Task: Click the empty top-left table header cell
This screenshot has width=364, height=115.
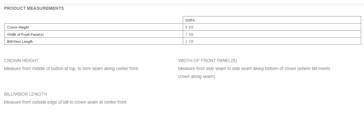Action: point(93,20)
